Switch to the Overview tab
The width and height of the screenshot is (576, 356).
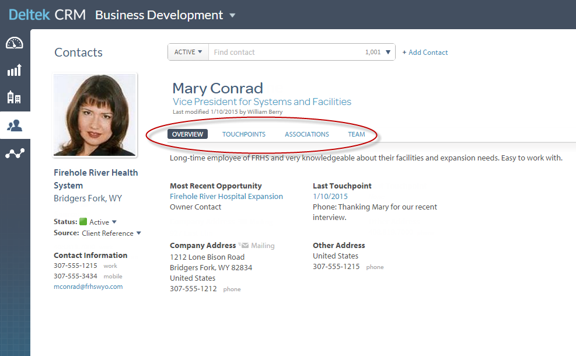click(187, 134)
